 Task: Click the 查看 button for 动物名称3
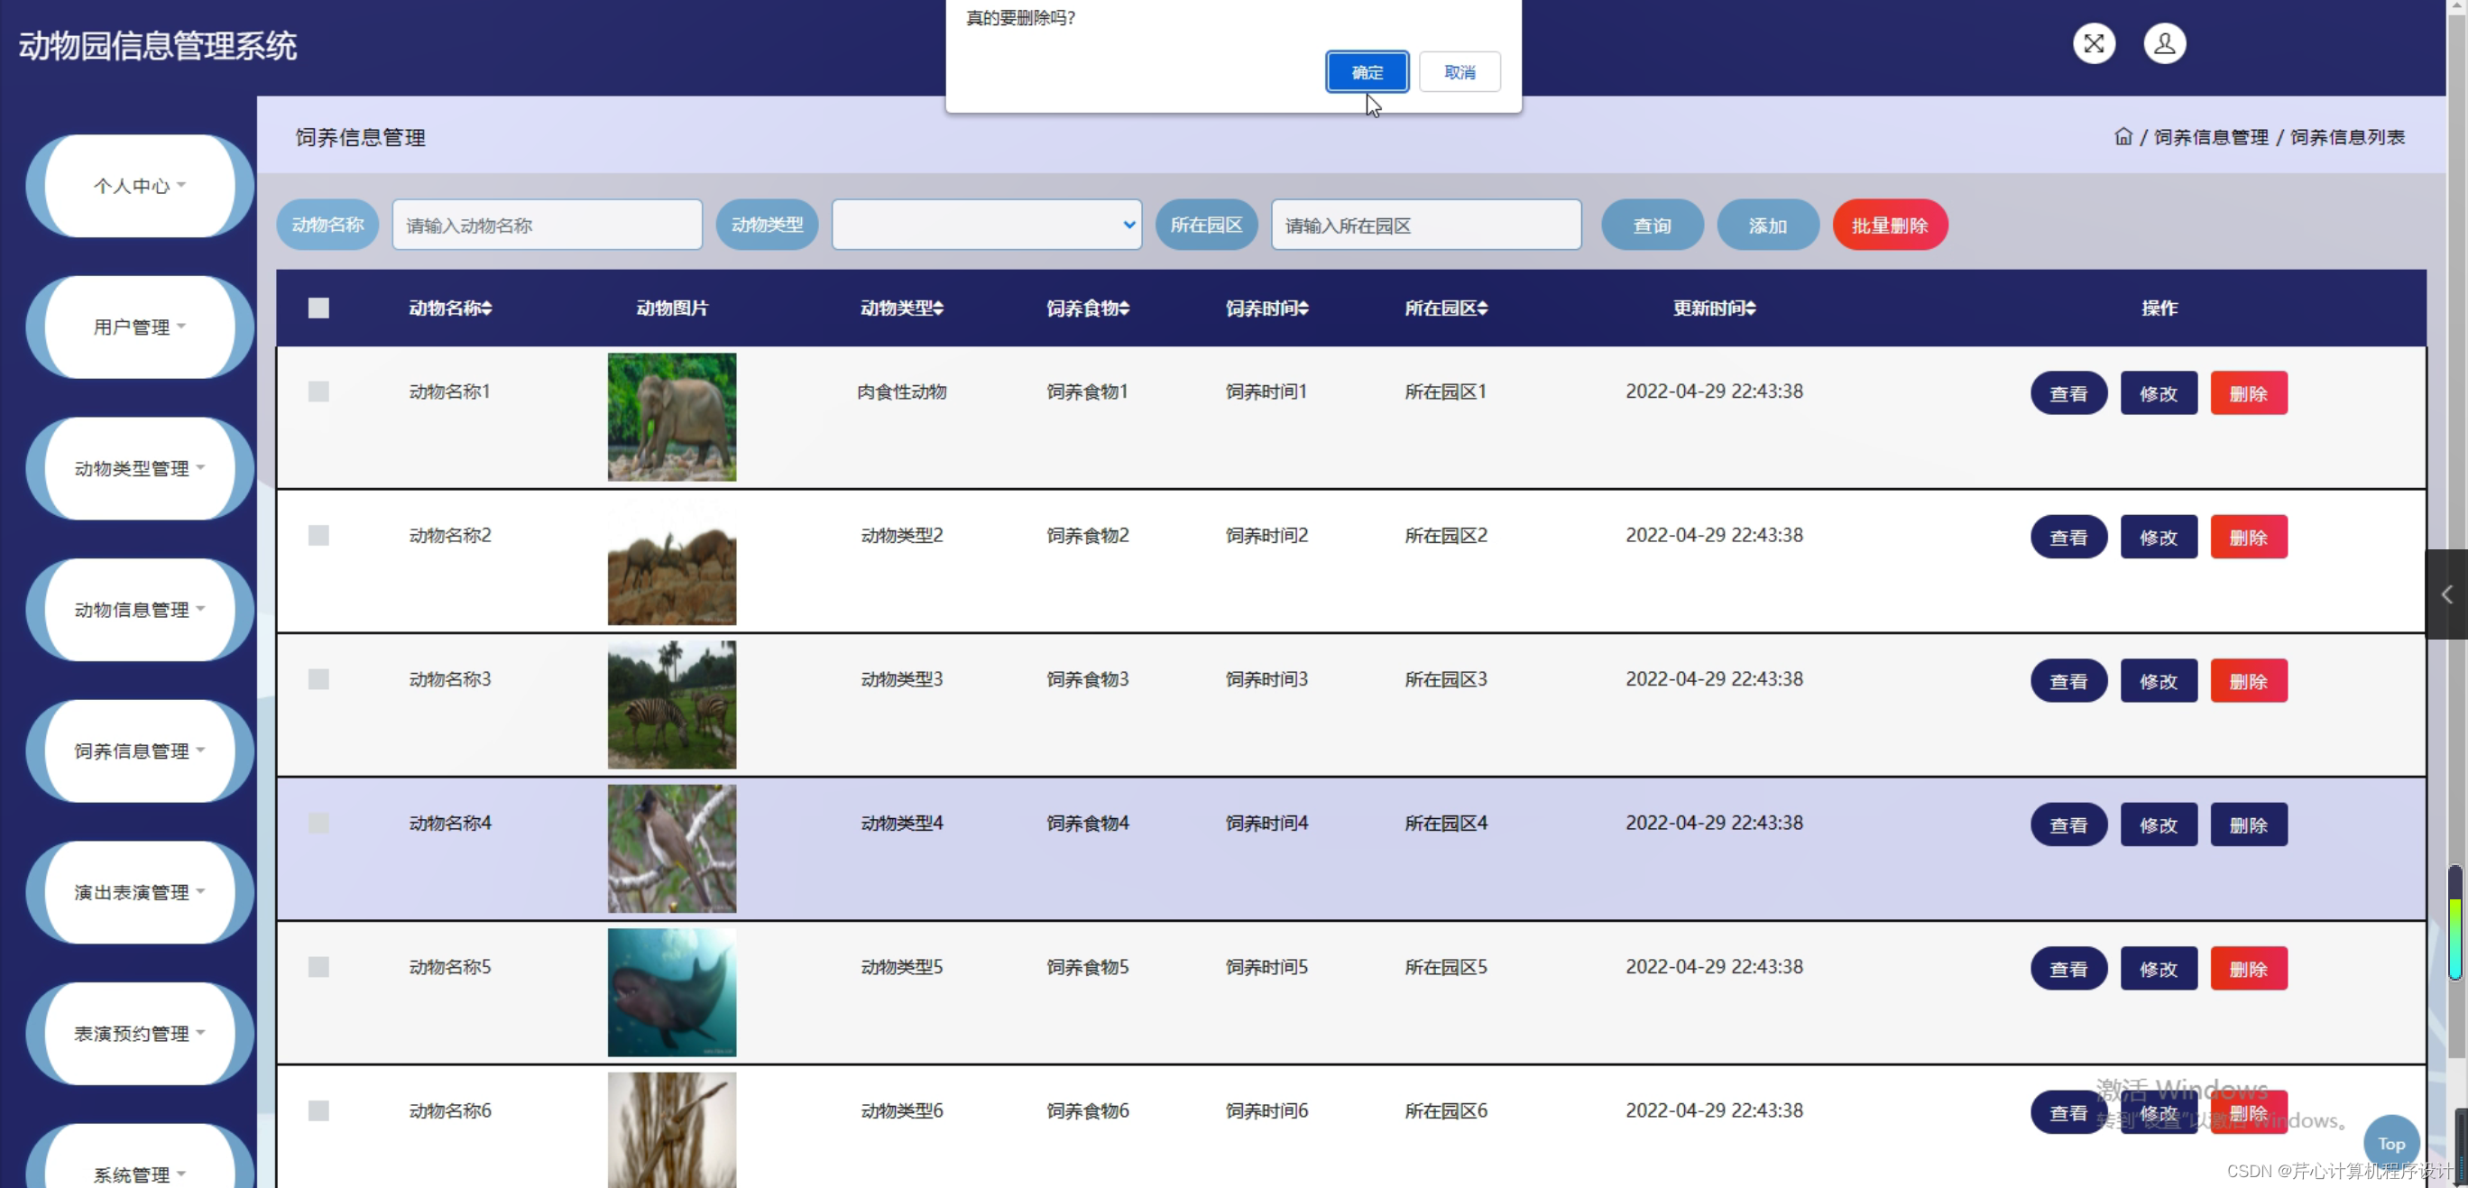[x=2068, y=680]
